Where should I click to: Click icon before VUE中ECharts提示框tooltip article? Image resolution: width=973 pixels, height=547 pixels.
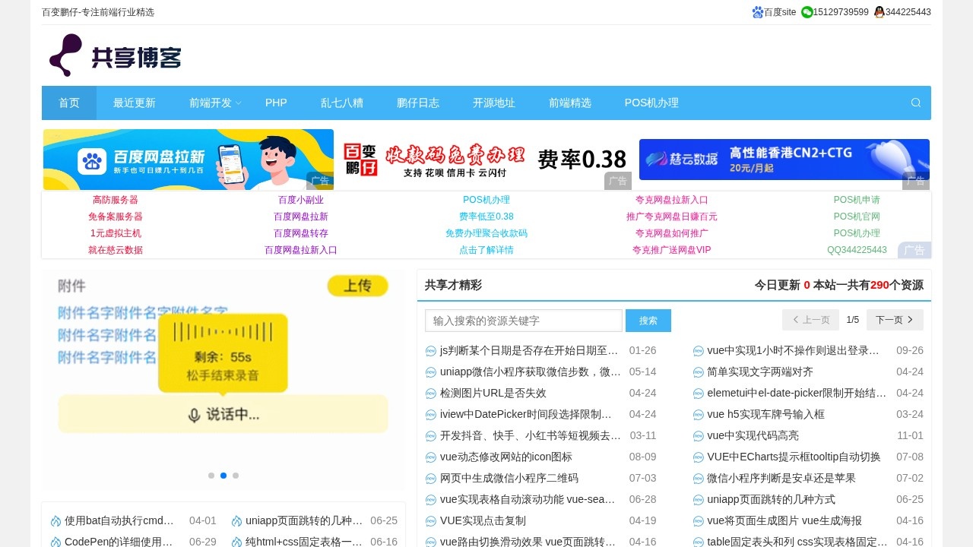[699, 457]
